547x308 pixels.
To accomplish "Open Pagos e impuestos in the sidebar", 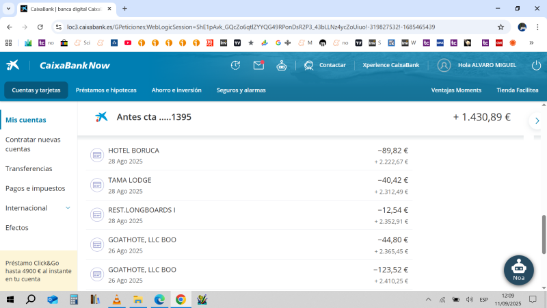I will click(x=36, y=188).
